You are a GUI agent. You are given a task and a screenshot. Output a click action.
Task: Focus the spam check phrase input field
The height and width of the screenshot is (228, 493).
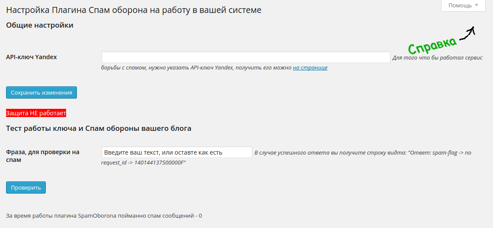pos(177,152)
